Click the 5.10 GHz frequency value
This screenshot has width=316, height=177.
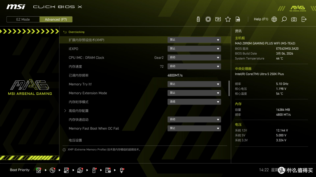click(x=282, y=84)
